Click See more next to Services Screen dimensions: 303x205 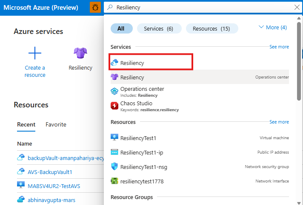click(x=279, y=47)
